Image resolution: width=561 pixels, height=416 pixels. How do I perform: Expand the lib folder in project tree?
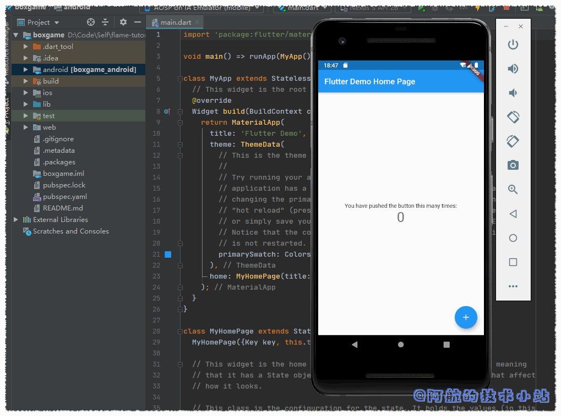pyautogui.click(x=26, y=104)
